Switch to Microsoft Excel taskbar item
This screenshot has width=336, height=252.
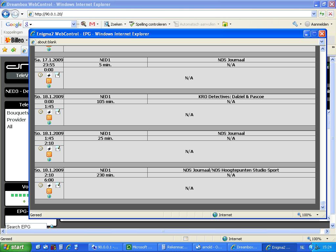[x=140, y=247]
